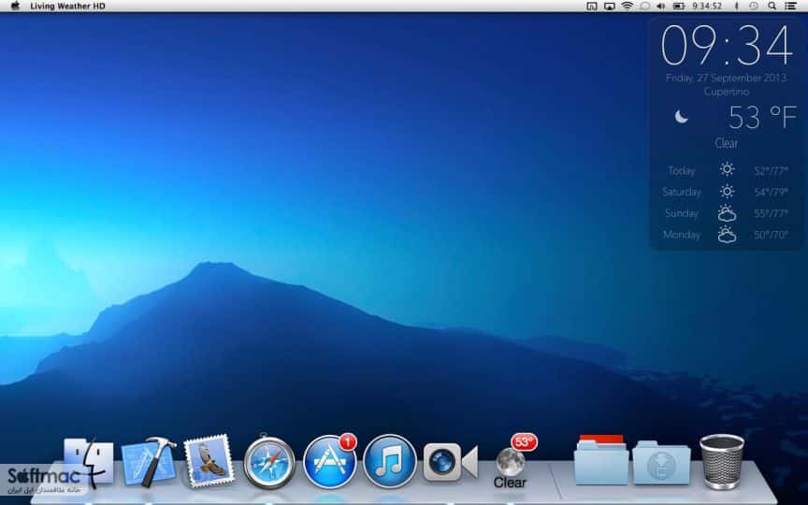Click Sunday's 55°/77° temperatures
Screen dimensions: 808x505
click(x=771, y=213)
